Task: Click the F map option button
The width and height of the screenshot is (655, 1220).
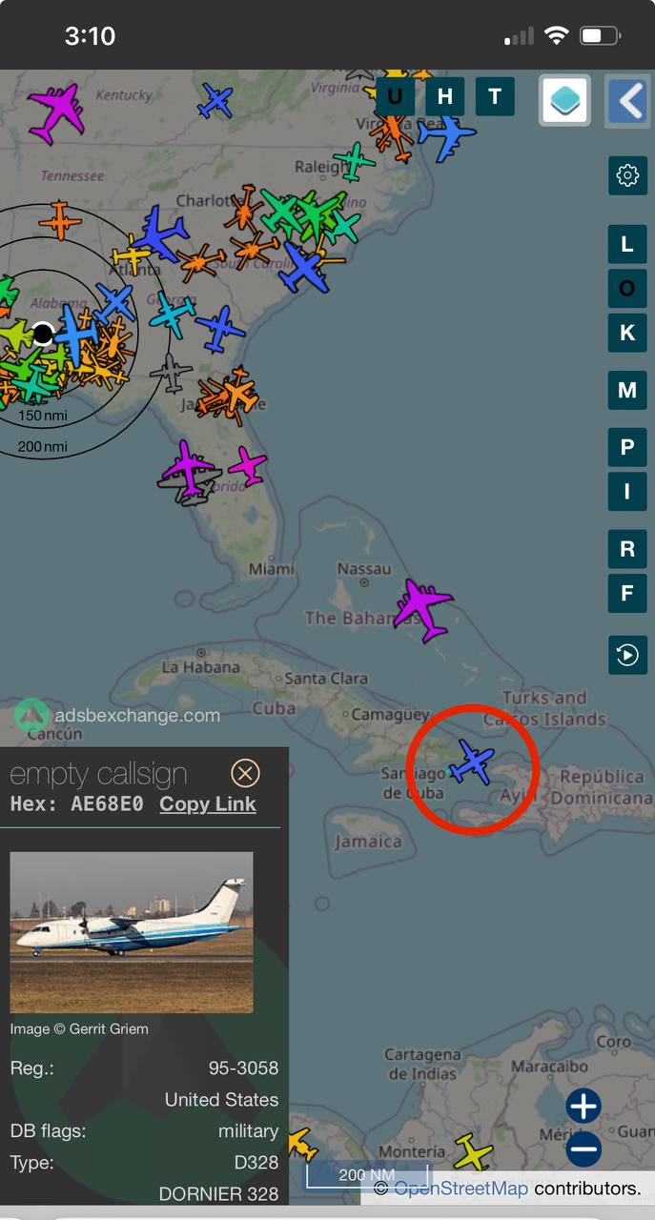Action: pyautogui.click(x=627, y=593)
